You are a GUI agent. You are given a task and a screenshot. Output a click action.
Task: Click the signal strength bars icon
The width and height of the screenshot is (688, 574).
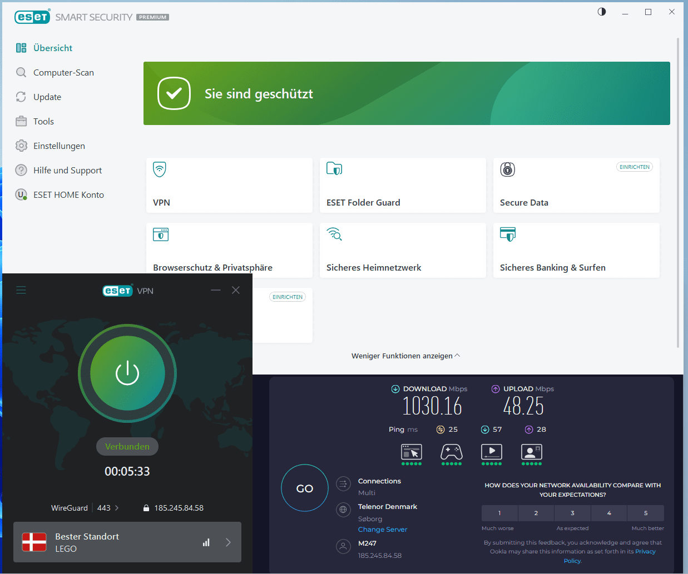206,542
